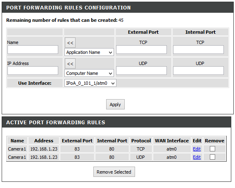The width and height of the screenshot is (235, 188).
Task: Focus the Name input field
Action: click(x=33, y=50)
